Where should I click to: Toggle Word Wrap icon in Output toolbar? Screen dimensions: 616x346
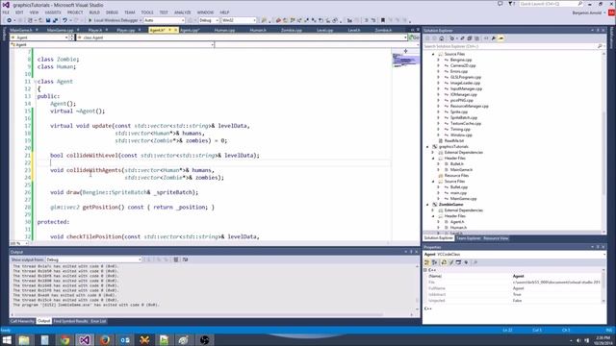pos(185,259)
